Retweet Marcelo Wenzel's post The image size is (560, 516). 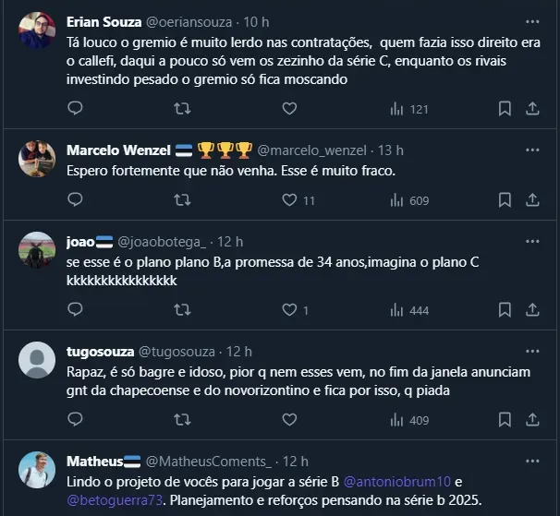(x=183, y=200)
